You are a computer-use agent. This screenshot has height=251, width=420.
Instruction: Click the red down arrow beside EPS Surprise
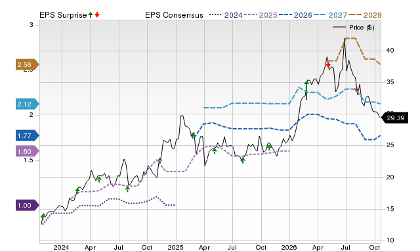[x=97, y=14]
